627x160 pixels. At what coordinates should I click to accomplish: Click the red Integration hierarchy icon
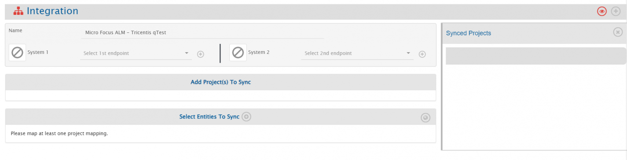pos(18,11)
